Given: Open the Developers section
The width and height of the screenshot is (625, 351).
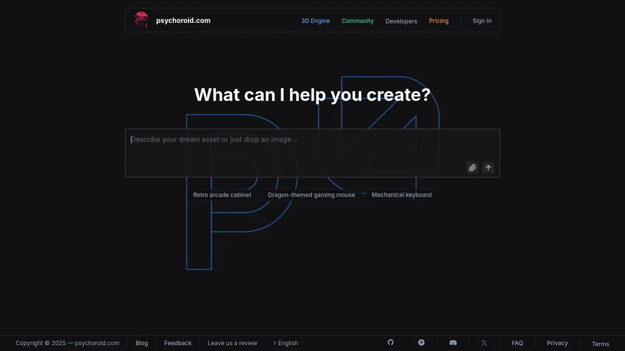Looking at the screenshot, I should coord(401,21).
